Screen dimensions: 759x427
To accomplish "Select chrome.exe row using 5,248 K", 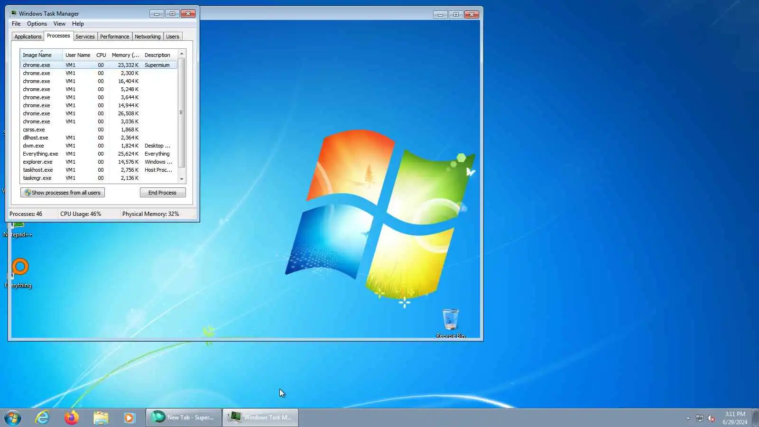I will pos(99,89).
